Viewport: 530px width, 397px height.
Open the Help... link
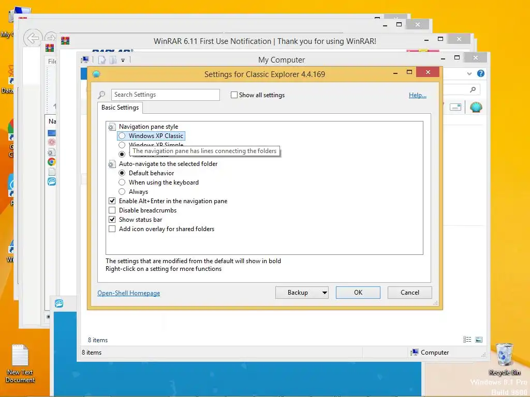[418, 95]
